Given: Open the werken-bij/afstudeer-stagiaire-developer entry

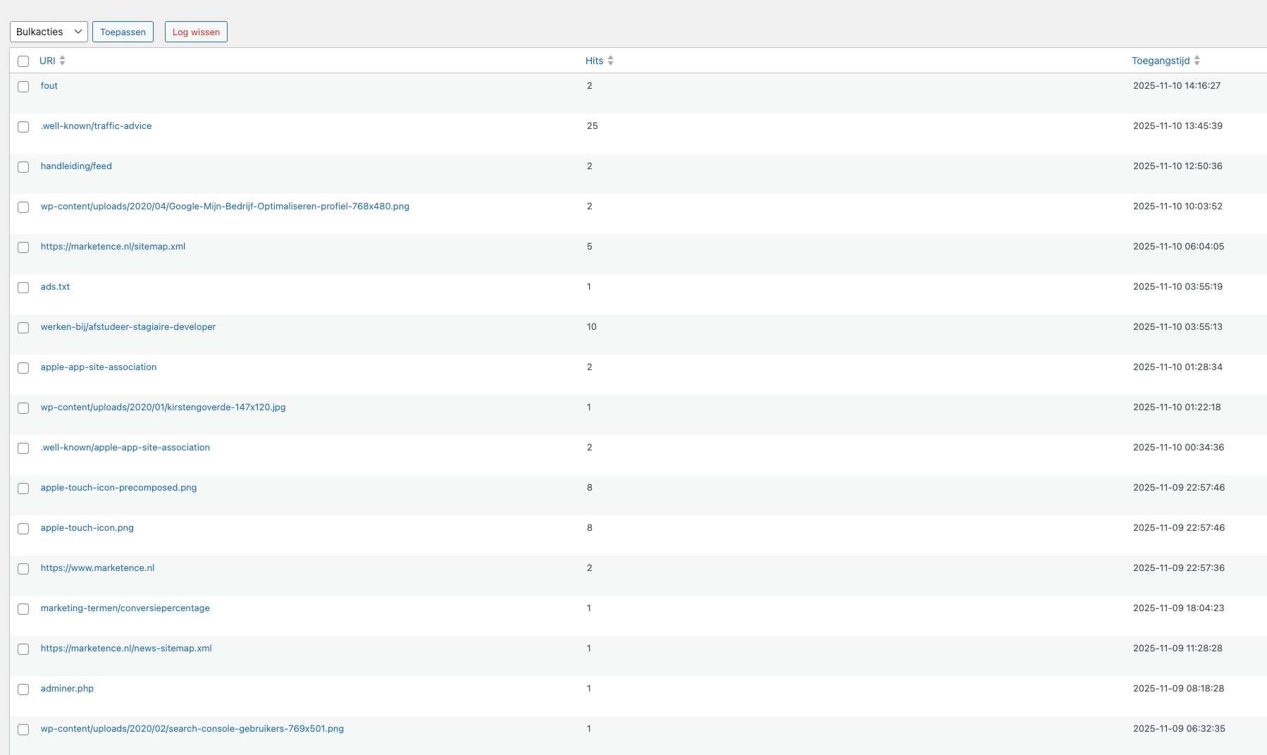Looking at the screenshot, I should point(128,326).
